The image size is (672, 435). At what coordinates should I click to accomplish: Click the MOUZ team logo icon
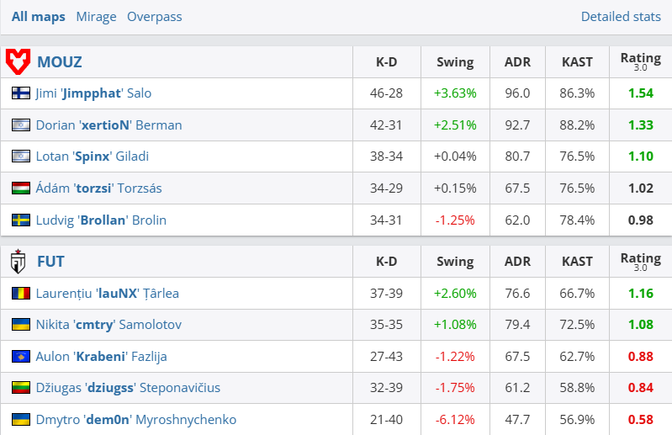pos(18,61)
